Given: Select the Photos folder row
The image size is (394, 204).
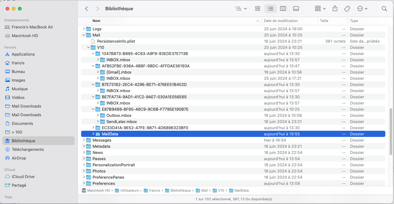Looking at the screenshot, I should [x=233, y=171].
